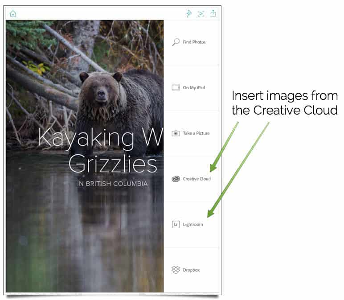Select the Grizzlies title line

click(x=113, y=164)
